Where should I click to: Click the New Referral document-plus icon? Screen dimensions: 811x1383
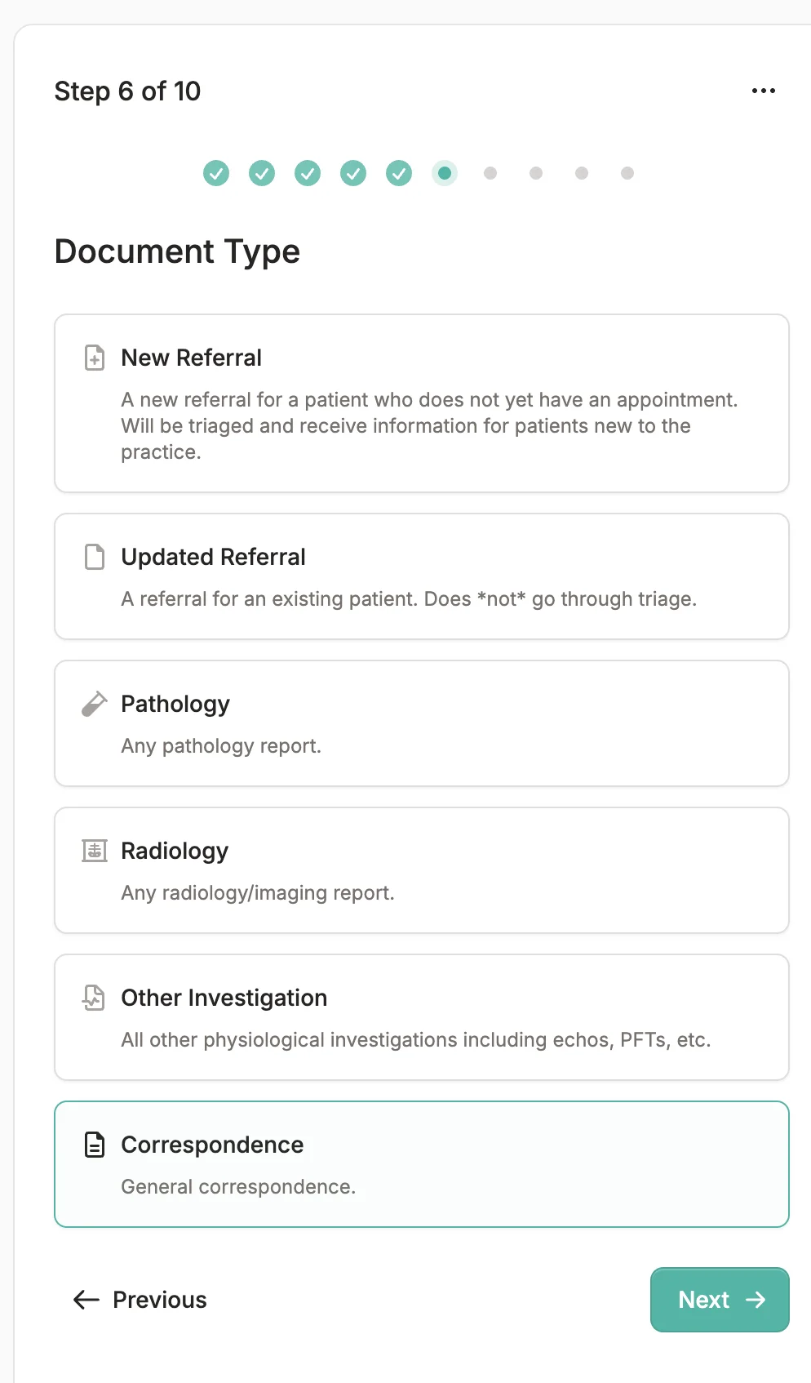(x=95, y=358)
